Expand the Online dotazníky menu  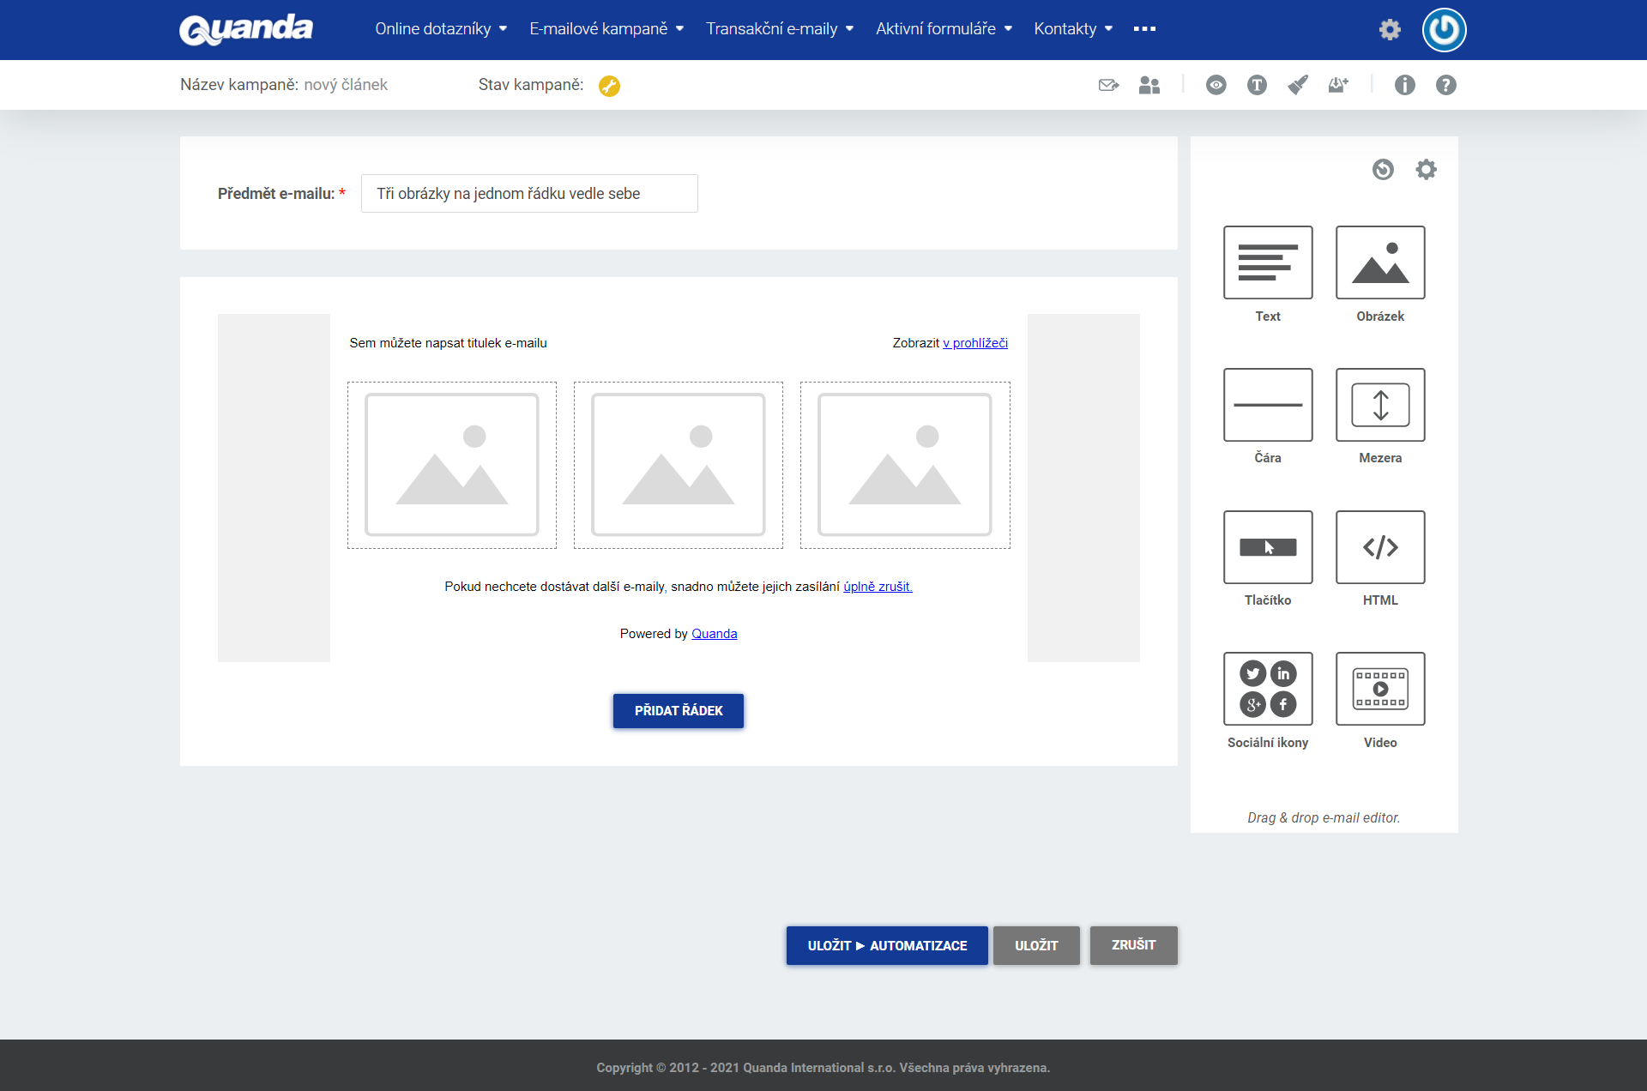(441, 29)
